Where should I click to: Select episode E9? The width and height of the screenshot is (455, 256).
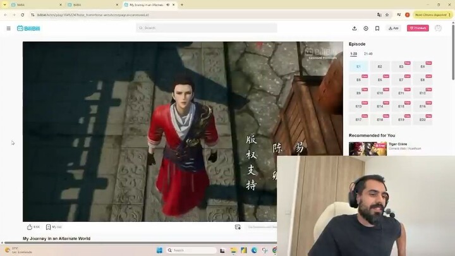[x=358, y=93]
